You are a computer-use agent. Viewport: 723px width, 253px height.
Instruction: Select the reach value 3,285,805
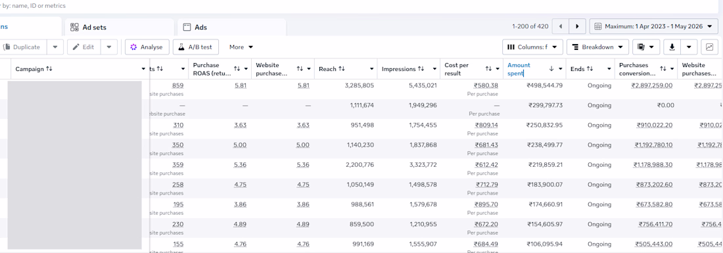coord(358,85)
